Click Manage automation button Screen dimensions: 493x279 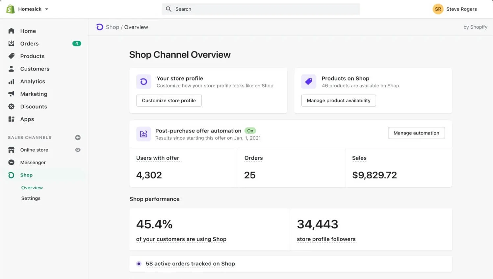point(416,133)
